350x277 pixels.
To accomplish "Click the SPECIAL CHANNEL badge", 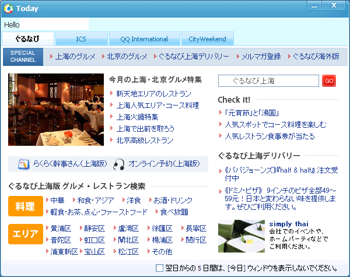I will click(23, 57).
